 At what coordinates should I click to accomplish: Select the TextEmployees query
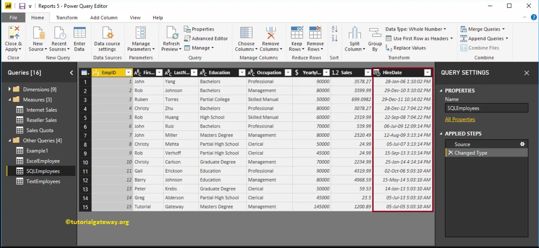click(43, 181)
